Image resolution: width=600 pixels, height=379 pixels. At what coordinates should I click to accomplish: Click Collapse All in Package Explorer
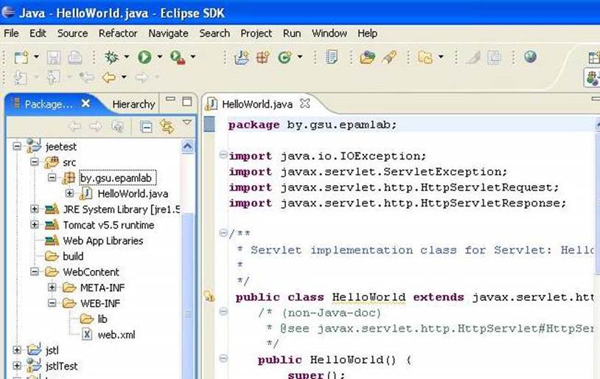coord(146,126)
